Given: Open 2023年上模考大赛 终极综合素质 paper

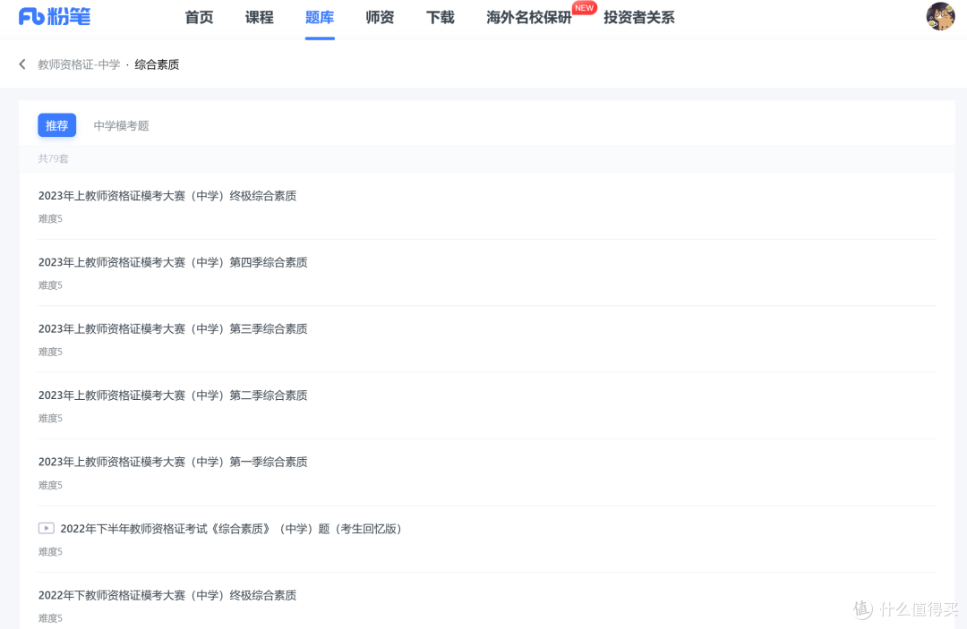Looking at the screenshot, I should 167,196.
